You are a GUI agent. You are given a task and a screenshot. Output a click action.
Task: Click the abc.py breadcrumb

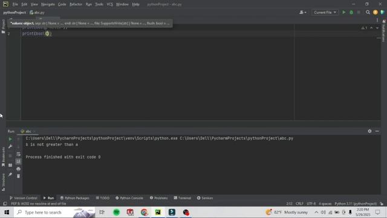tap(37, 12)
